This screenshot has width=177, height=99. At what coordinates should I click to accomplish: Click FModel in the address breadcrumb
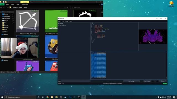(x=15, y=7)
